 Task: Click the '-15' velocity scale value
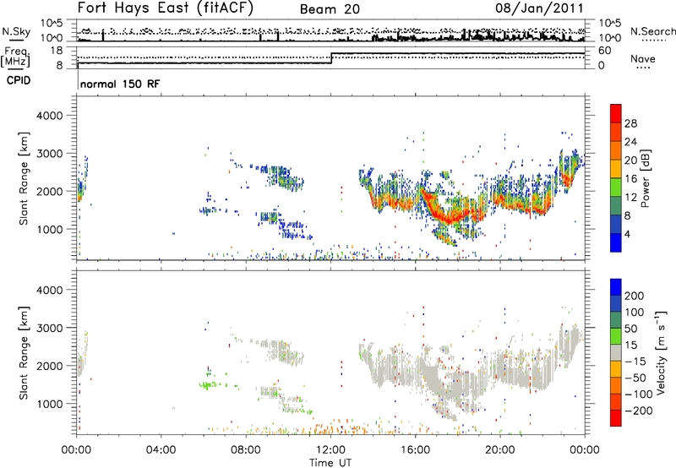click(x=635, y=361)
